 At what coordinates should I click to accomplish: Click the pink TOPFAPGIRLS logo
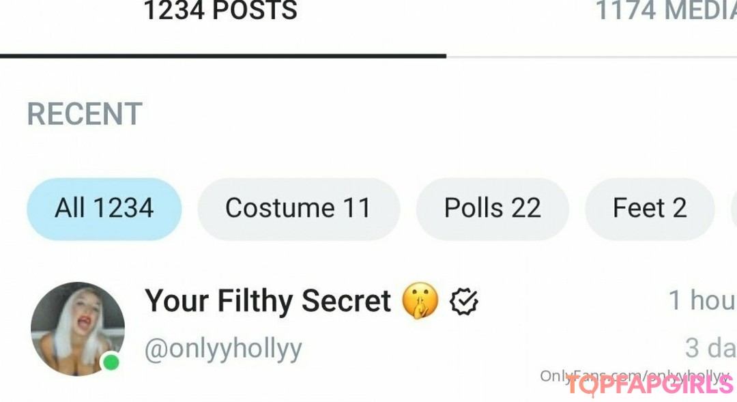648,386
